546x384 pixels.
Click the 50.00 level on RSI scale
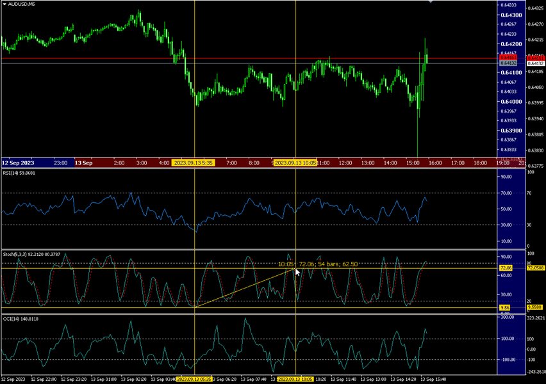[506, 209]
